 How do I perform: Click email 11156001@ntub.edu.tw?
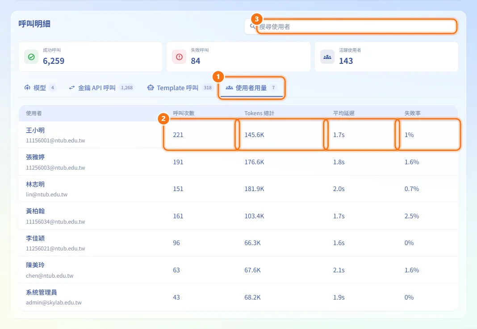pos(55,141)
